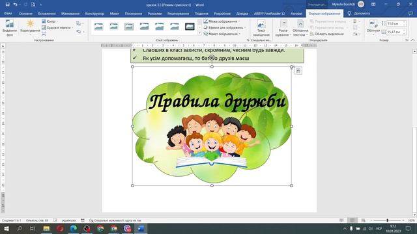The width and height of the screenshot is (417, 234).
Task: Open the Файл tab
Action: pyautogui.click(x=8, y=13)
